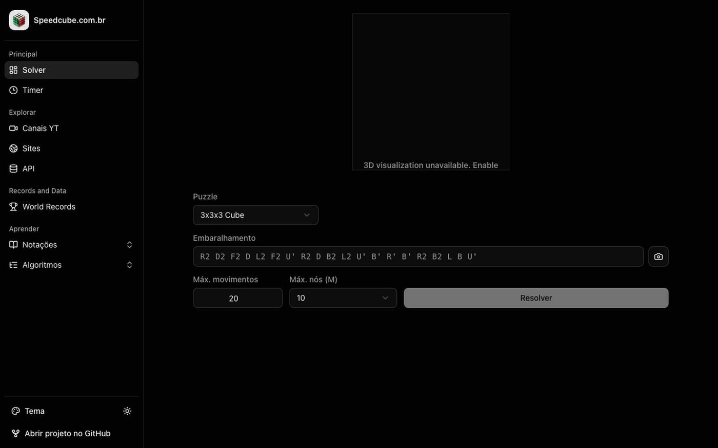
Task: Toggle the Notações chevron arrows
Action: pos(129,245)
